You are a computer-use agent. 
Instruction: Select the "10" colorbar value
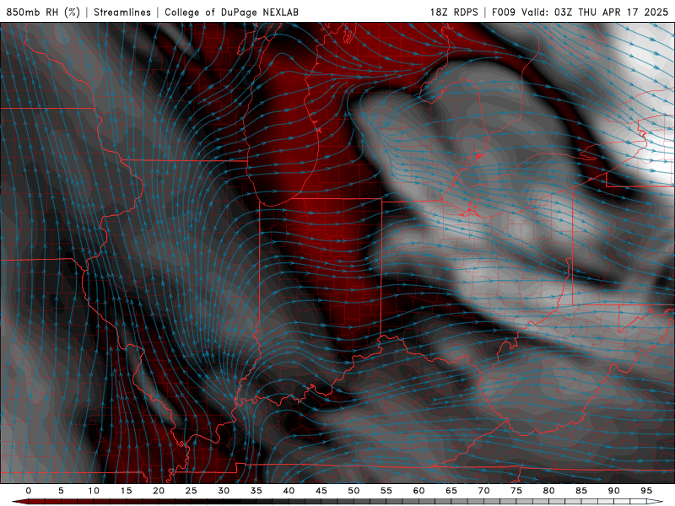click(x=94, y=491)
